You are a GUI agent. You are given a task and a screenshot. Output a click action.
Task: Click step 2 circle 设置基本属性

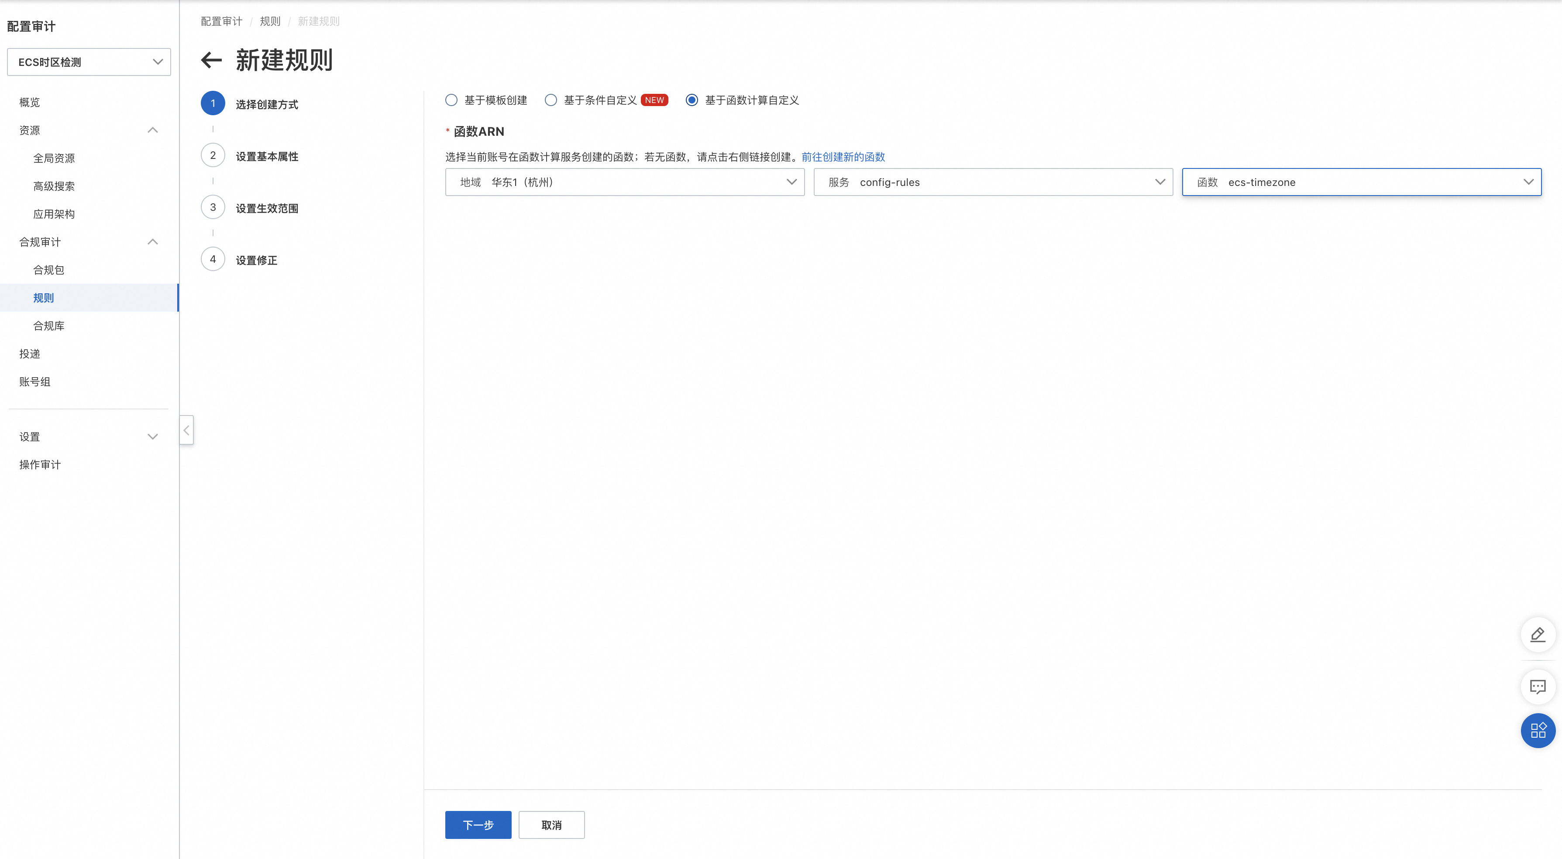point(213,156)
